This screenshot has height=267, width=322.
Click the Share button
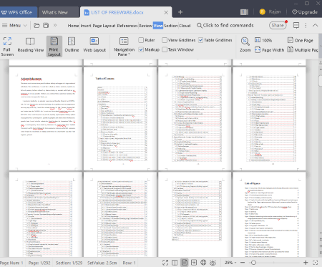click(278, 25)
